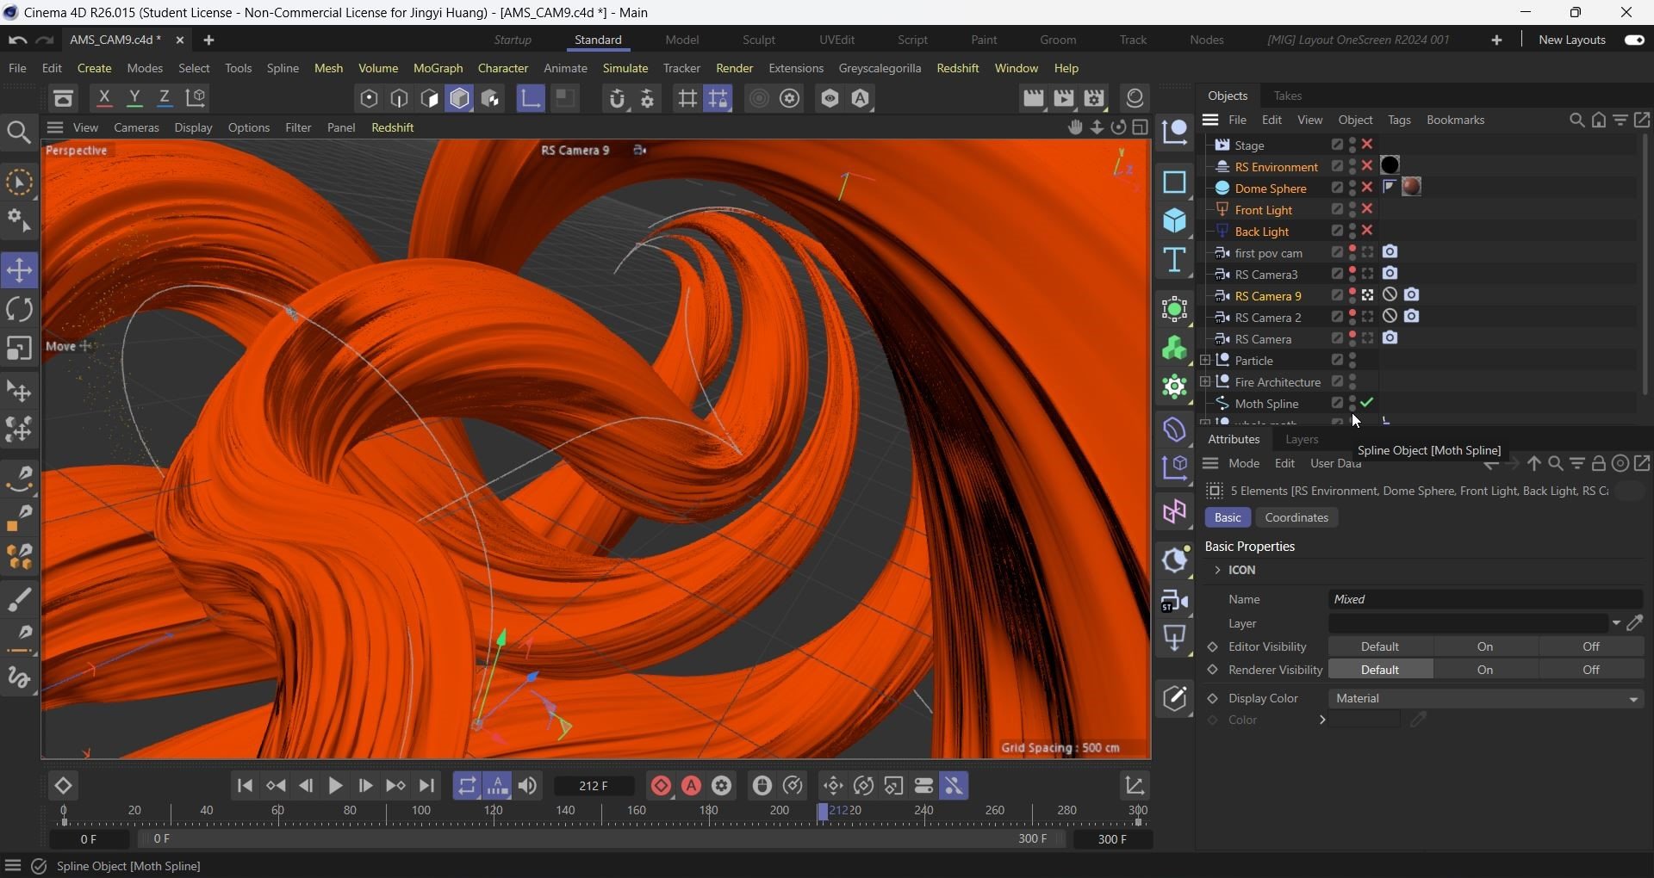This screenshot has width=1654, height=878.
Task: Click the current frame field showing 212 F
Action: tap(594, 786)
